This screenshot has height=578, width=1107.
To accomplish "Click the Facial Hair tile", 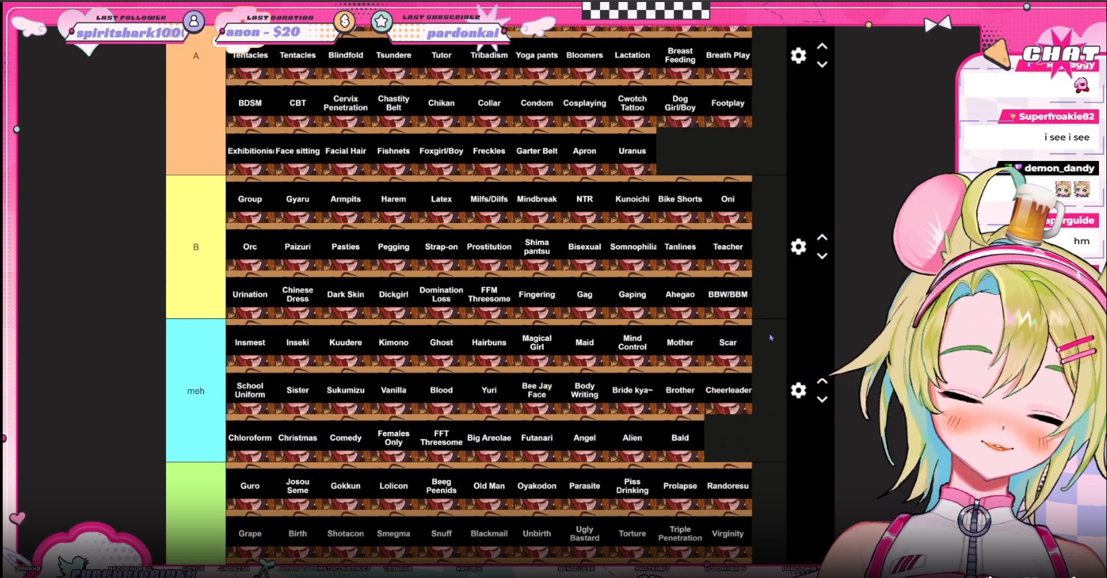I will [345, 151].
